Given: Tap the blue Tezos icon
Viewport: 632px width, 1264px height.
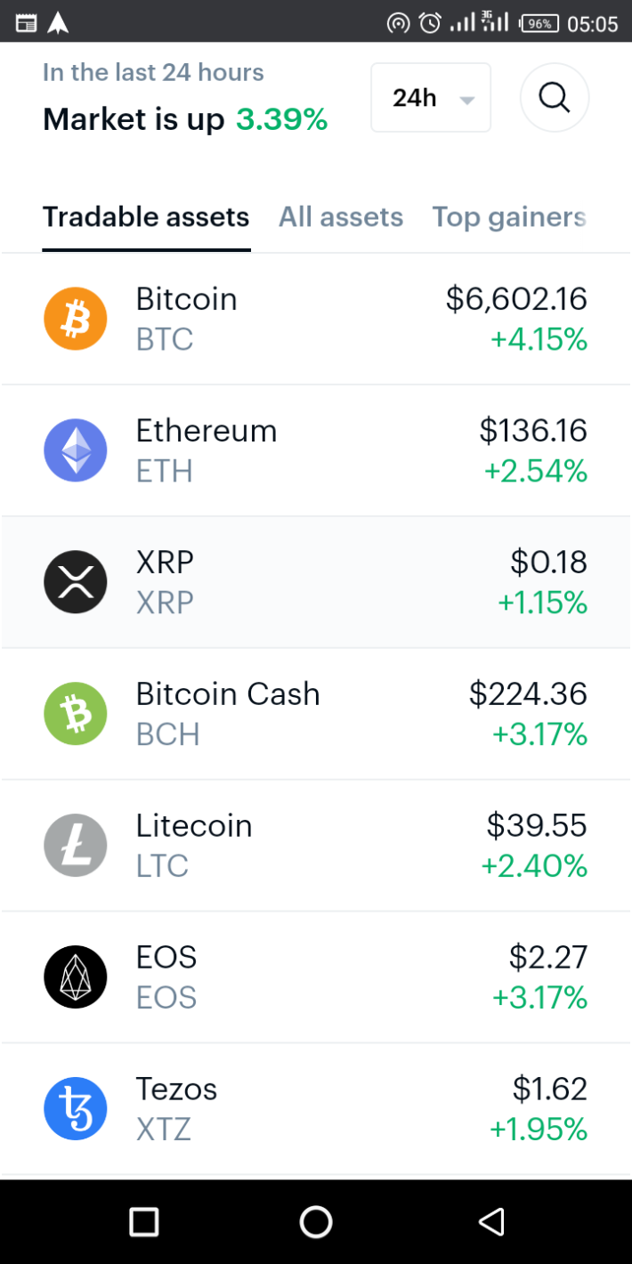Looking at the screenshot, I should pos(76,1109).
